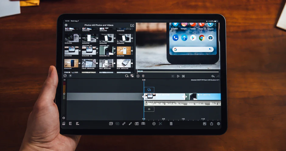Redo the last undone action

tap(218, 76)
